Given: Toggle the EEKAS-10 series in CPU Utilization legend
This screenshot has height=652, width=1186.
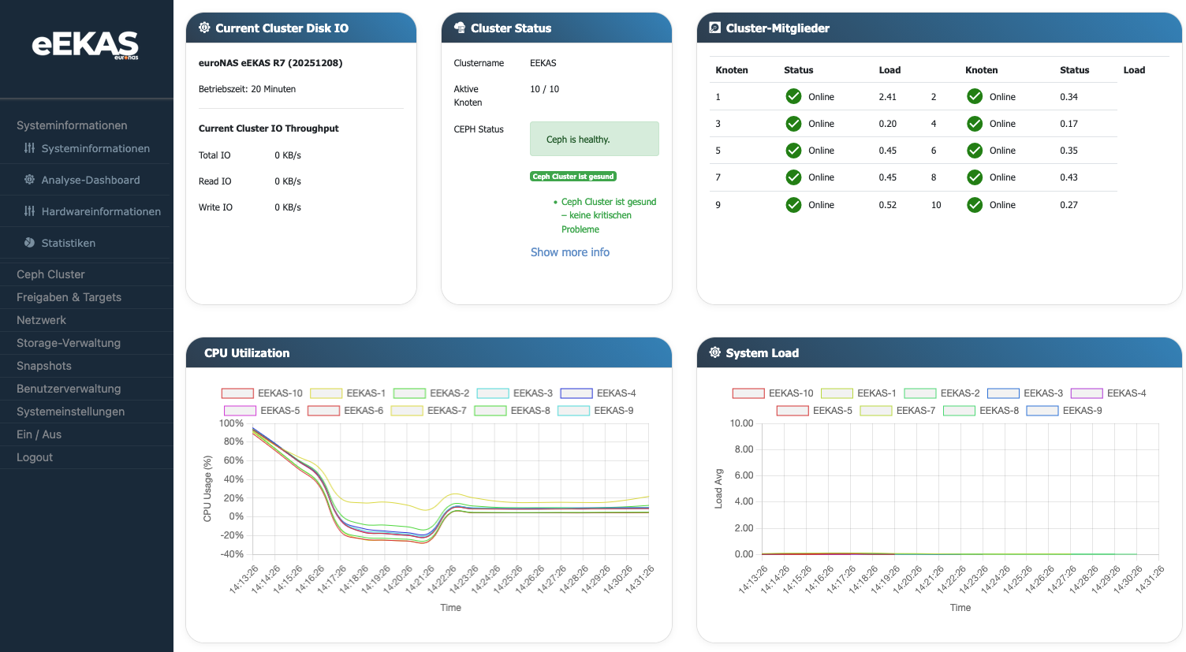Looking at the screenshot, I should pyautogui.click(x=239, y=393).
